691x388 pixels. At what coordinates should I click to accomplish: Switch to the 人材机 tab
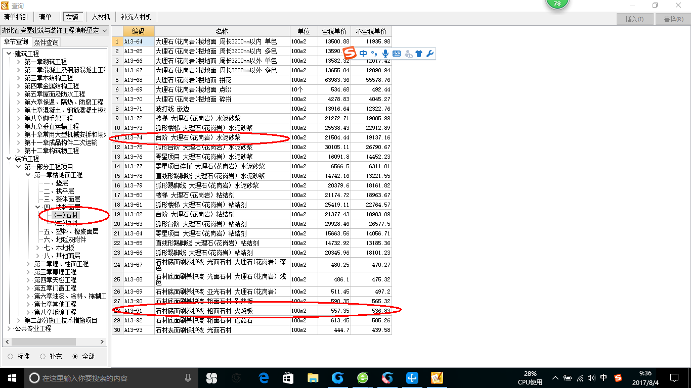click(101, 17)
